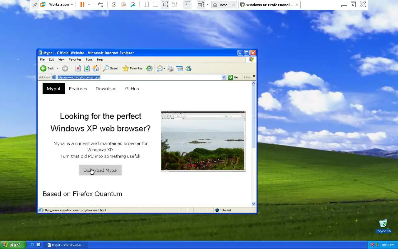Click the VMware pin toolbar icon
The height and width of the screenshot is (249, 398).
tap(35, 4)
